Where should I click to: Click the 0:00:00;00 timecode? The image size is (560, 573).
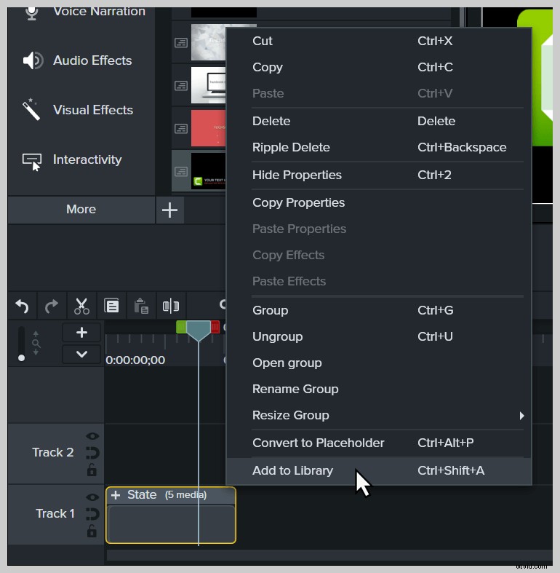tap(135, 360)
